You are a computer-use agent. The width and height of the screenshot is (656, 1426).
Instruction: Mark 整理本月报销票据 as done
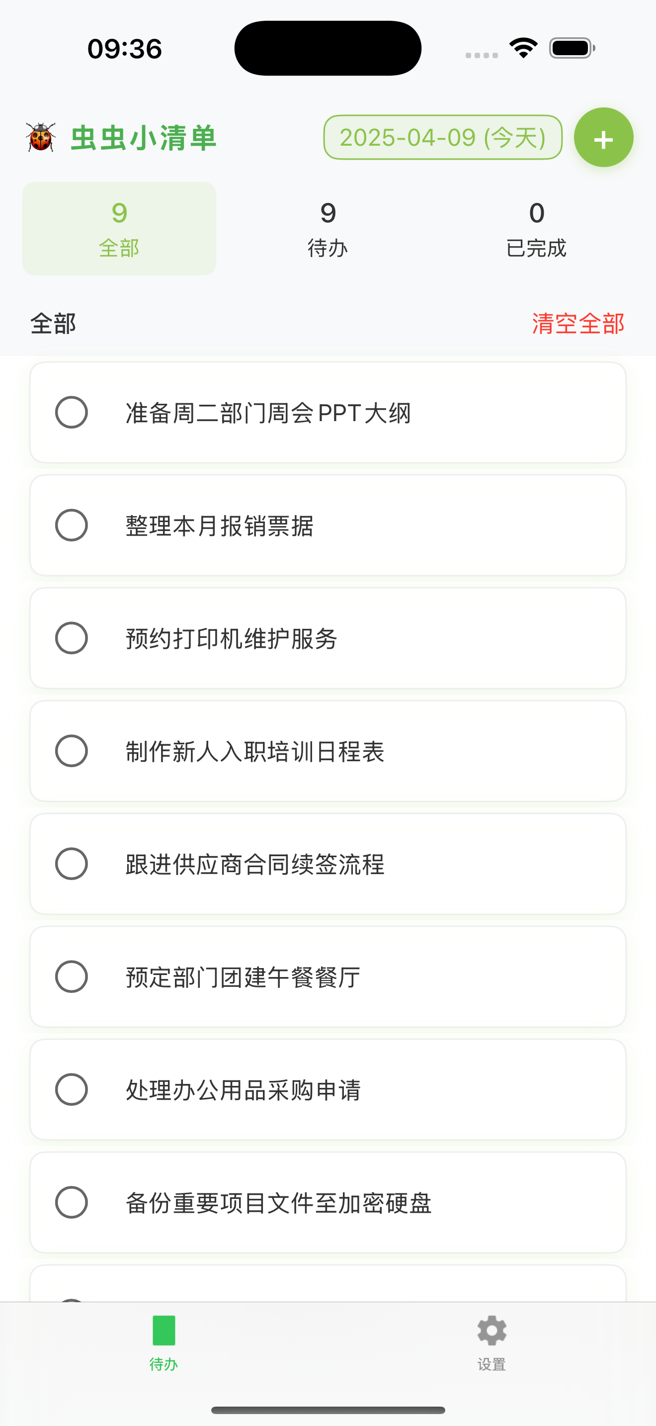tap(72, 526)
